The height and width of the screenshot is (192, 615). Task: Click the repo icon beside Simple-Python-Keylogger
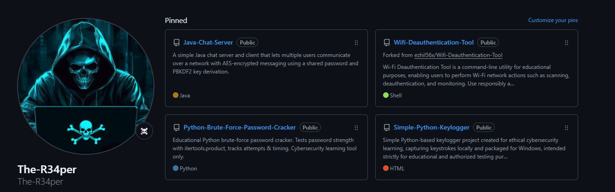(386, 128)
